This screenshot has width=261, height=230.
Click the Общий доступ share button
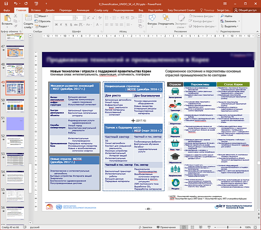click(x=246, y=10)
